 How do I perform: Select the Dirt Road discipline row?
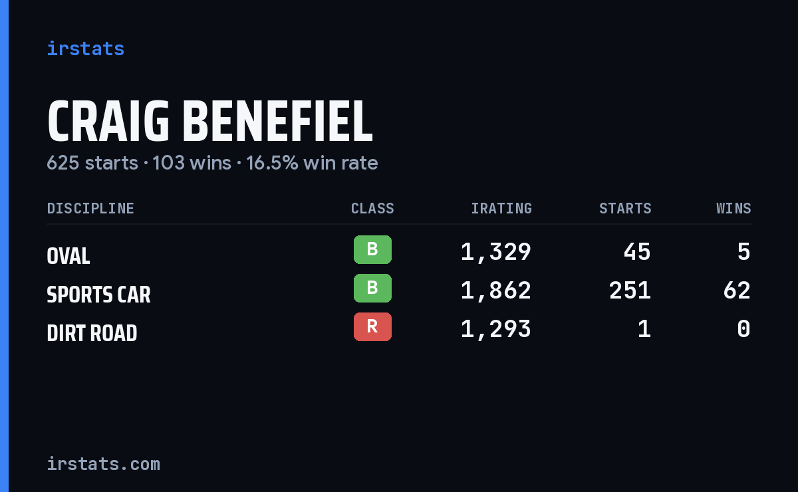399,329
